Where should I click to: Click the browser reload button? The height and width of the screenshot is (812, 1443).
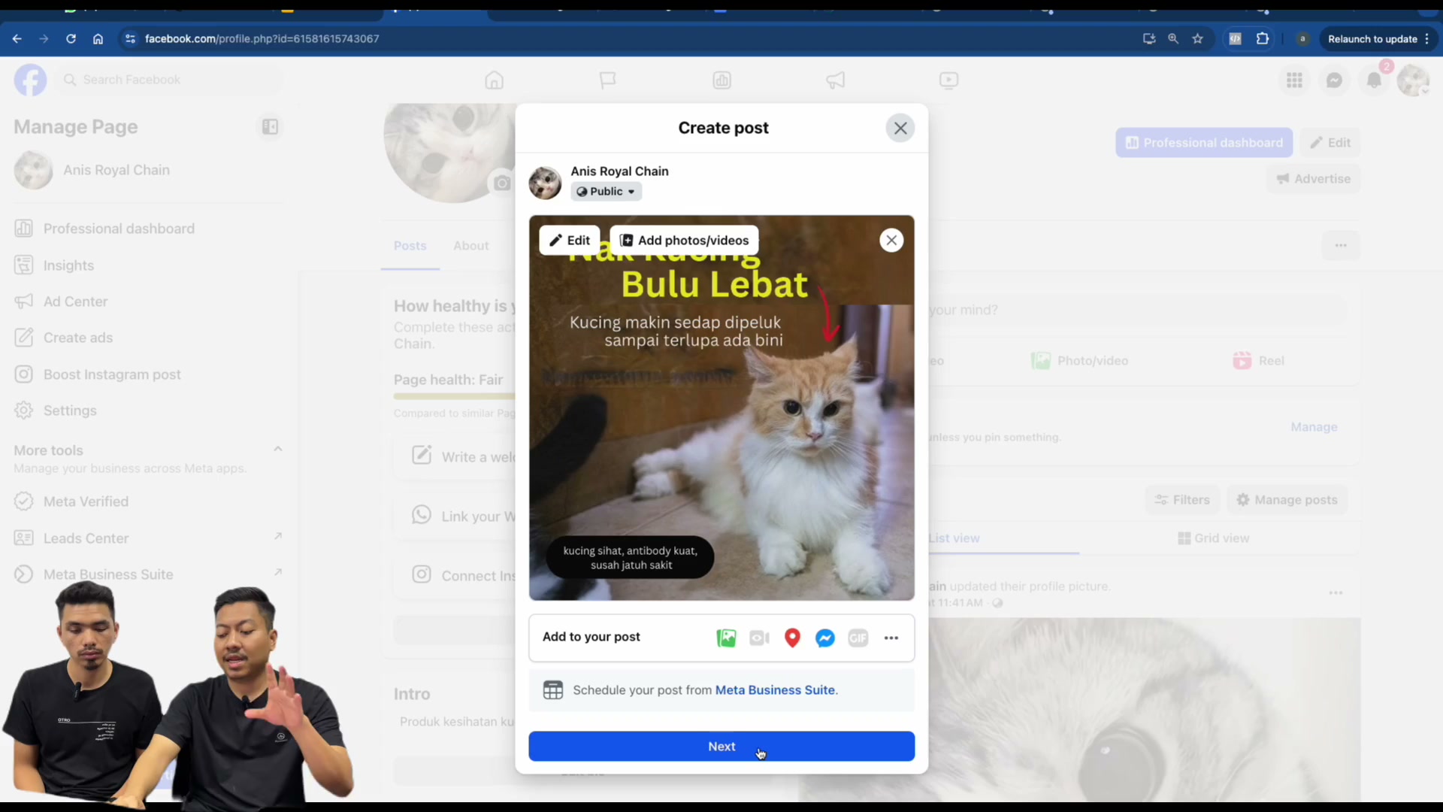coord(71,39)
